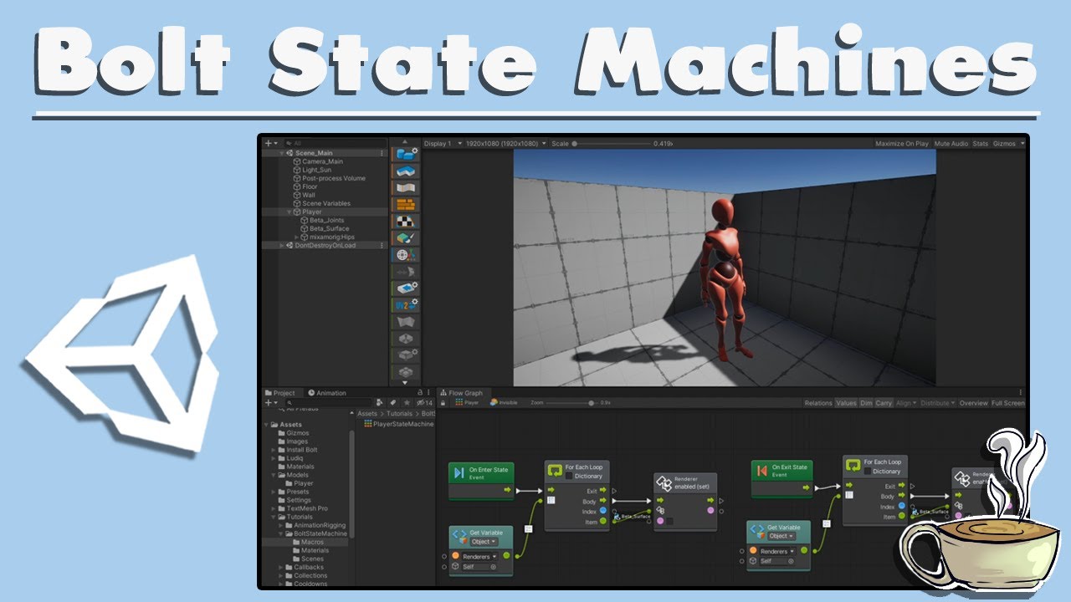Click the ProBuilder Smoothing globe icon
The height and width of the screenshot is (602, 1071).
(x=406, y=254)
